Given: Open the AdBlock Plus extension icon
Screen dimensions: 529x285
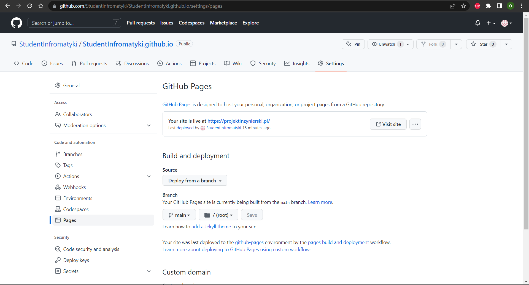Looking at the screenshot, I should 477,6.
